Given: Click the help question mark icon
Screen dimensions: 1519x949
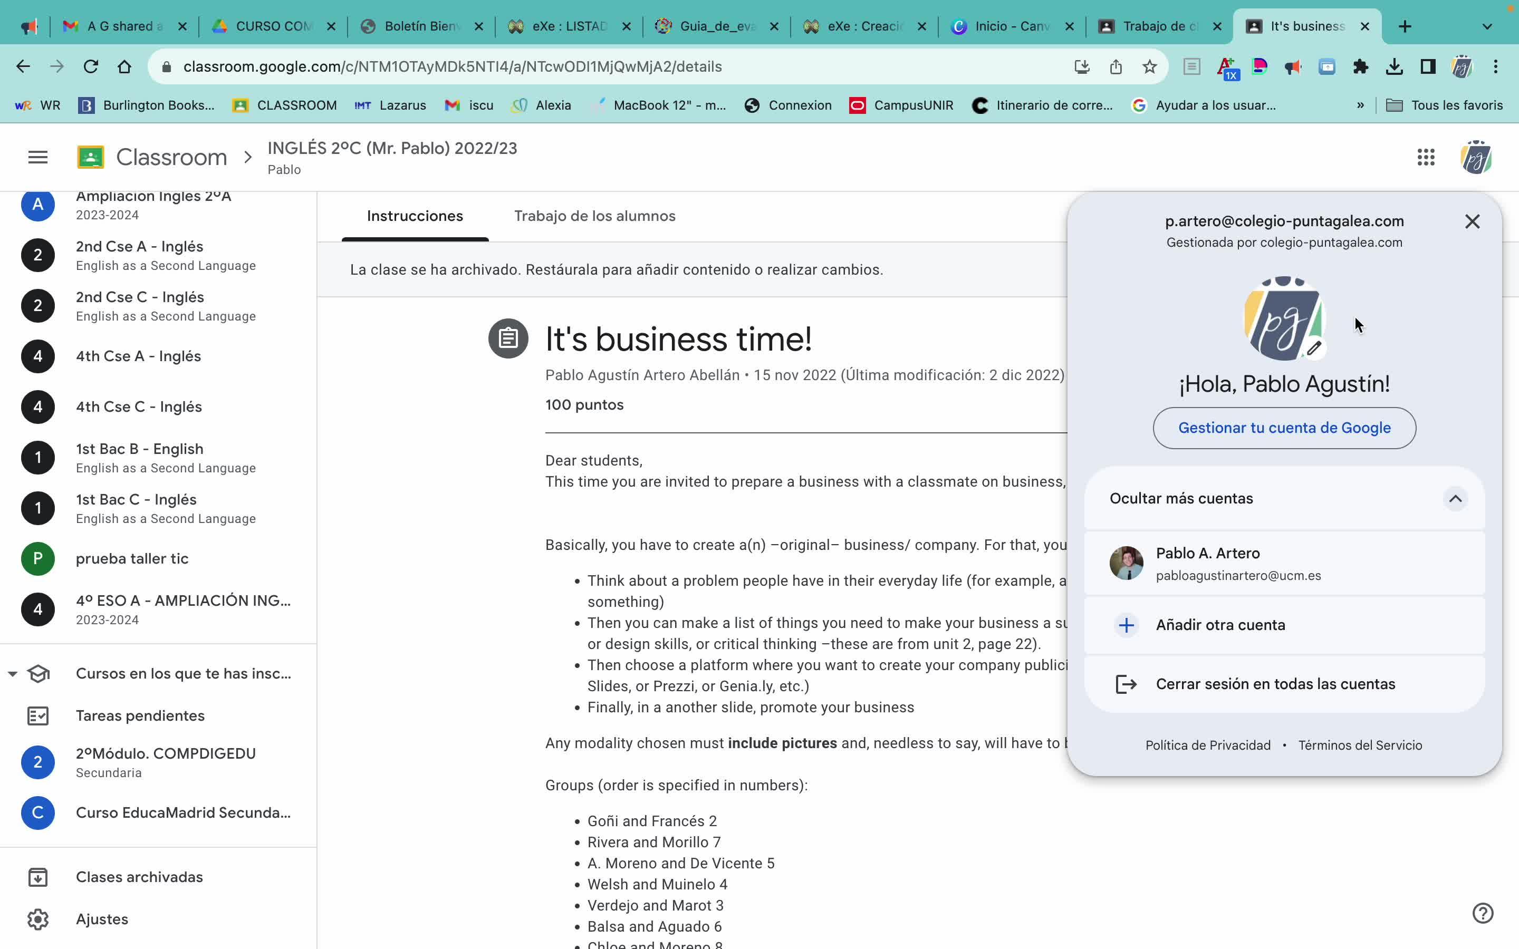Looking at the screenshot, I should 1483,913.
